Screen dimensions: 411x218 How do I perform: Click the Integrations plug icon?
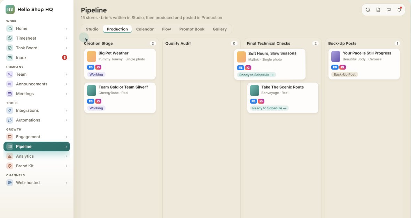[x=10, y=110]
